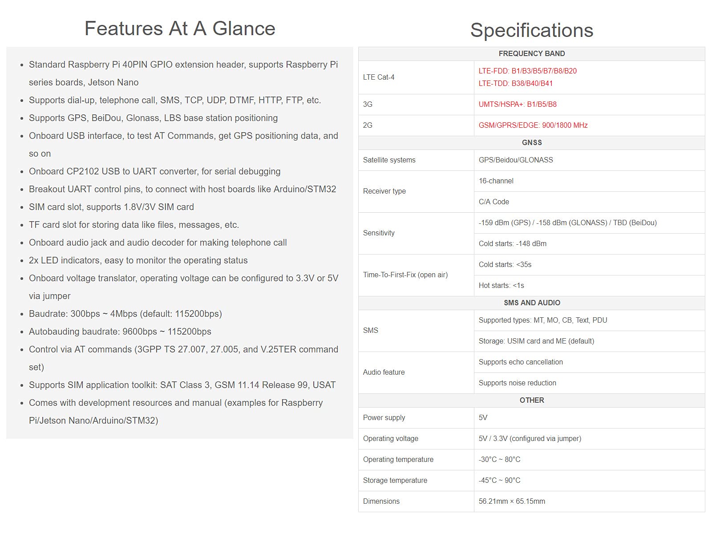The width and height of the screenshot is (712, 534).
Task: Click the Operating temperature row label
Action: coord(398,460)
